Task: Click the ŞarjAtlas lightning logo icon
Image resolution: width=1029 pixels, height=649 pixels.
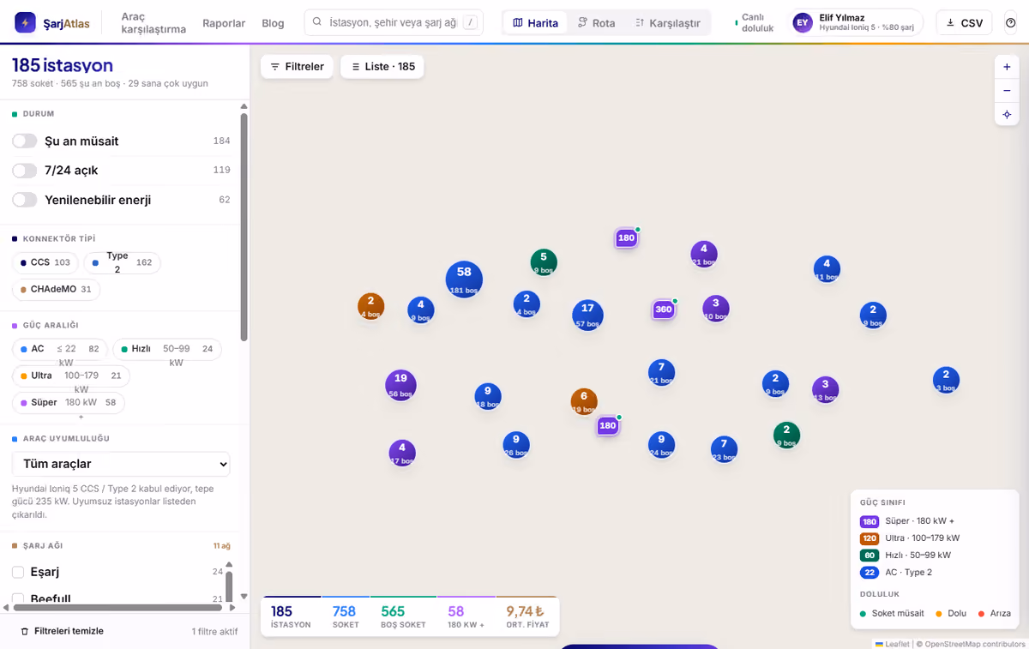Action: (26, 23)
